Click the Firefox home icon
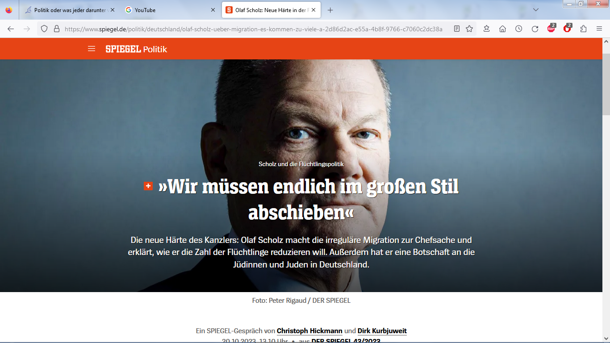The image size is (610, 343). pos(502,29)
